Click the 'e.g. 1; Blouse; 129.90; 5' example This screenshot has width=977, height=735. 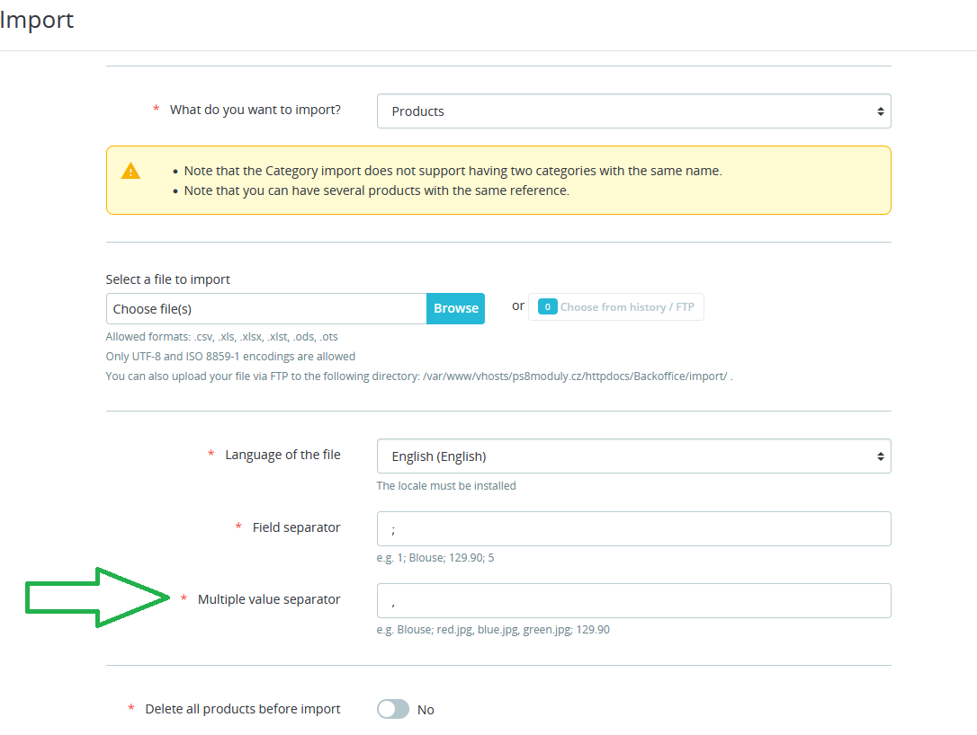tap(435, 558)
